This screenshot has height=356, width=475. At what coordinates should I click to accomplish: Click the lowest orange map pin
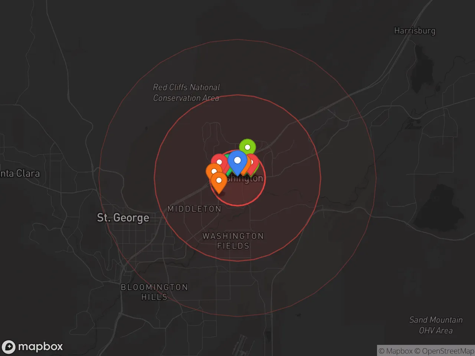[219, 181]
